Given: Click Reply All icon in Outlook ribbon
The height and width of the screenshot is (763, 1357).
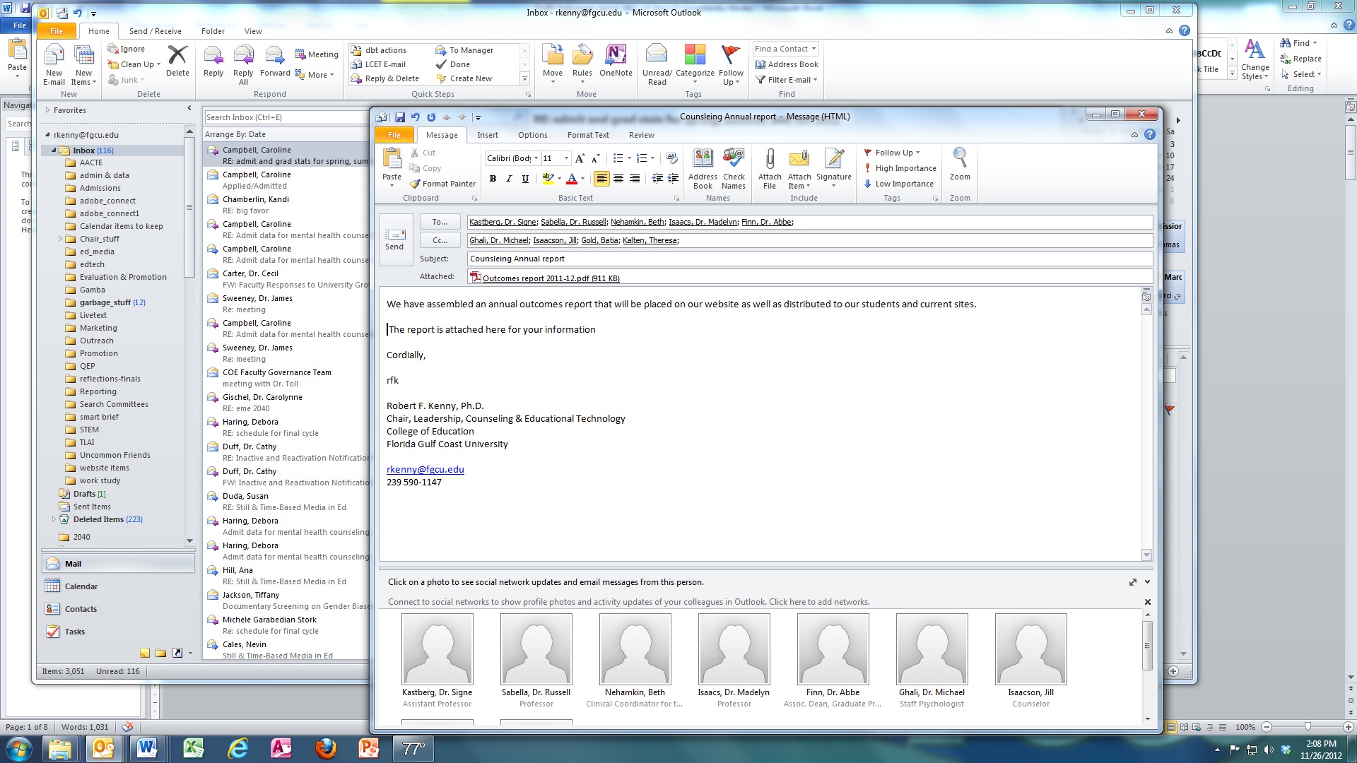Looking at the screenshot, I should point(243,65).
